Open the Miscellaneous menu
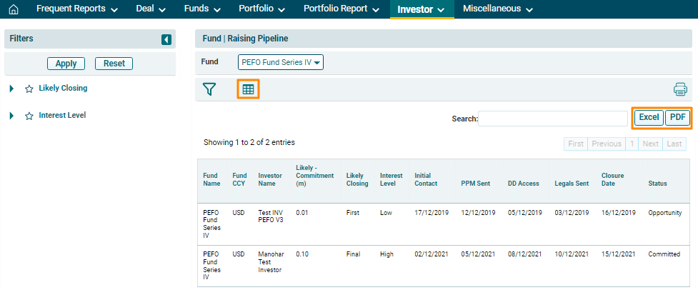 click(x=497, y=9)
